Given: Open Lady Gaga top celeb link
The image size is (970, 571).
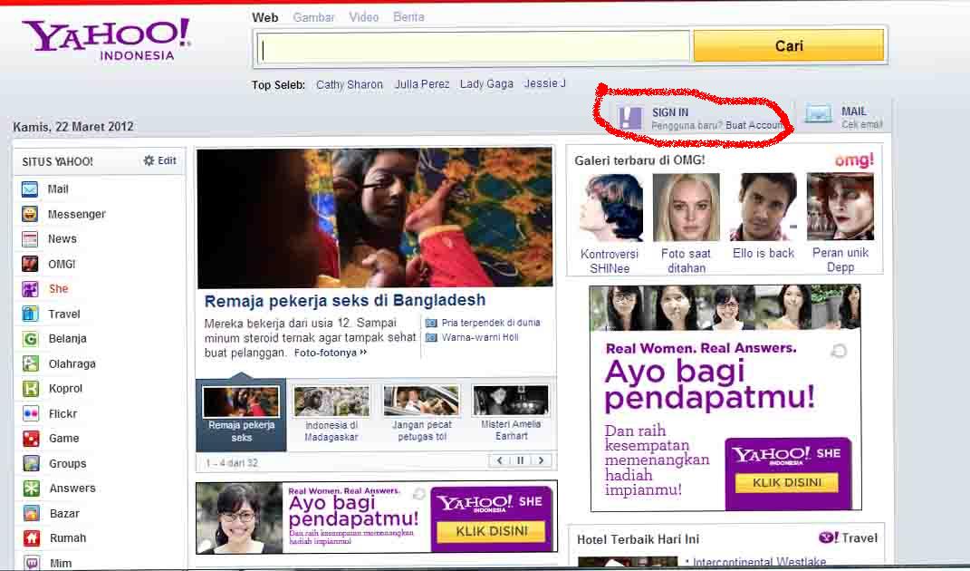Looking at the screenshot, I should click(x=487, y=83).
